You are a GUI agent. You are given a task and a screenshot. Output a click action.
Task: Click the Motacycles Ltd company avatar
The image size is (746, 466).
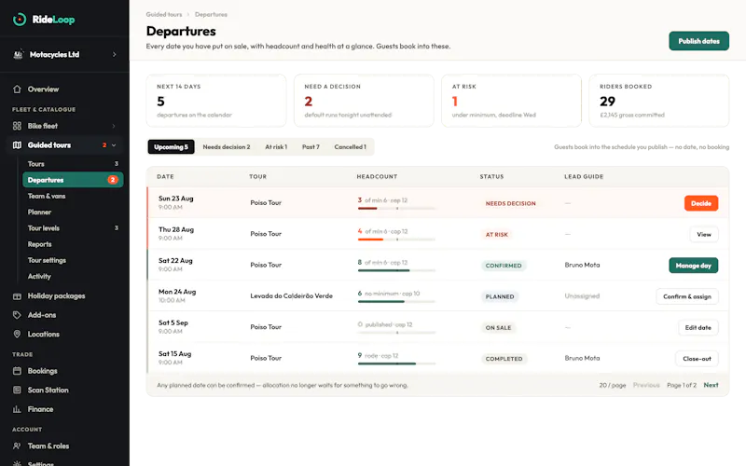coord(18,54)
